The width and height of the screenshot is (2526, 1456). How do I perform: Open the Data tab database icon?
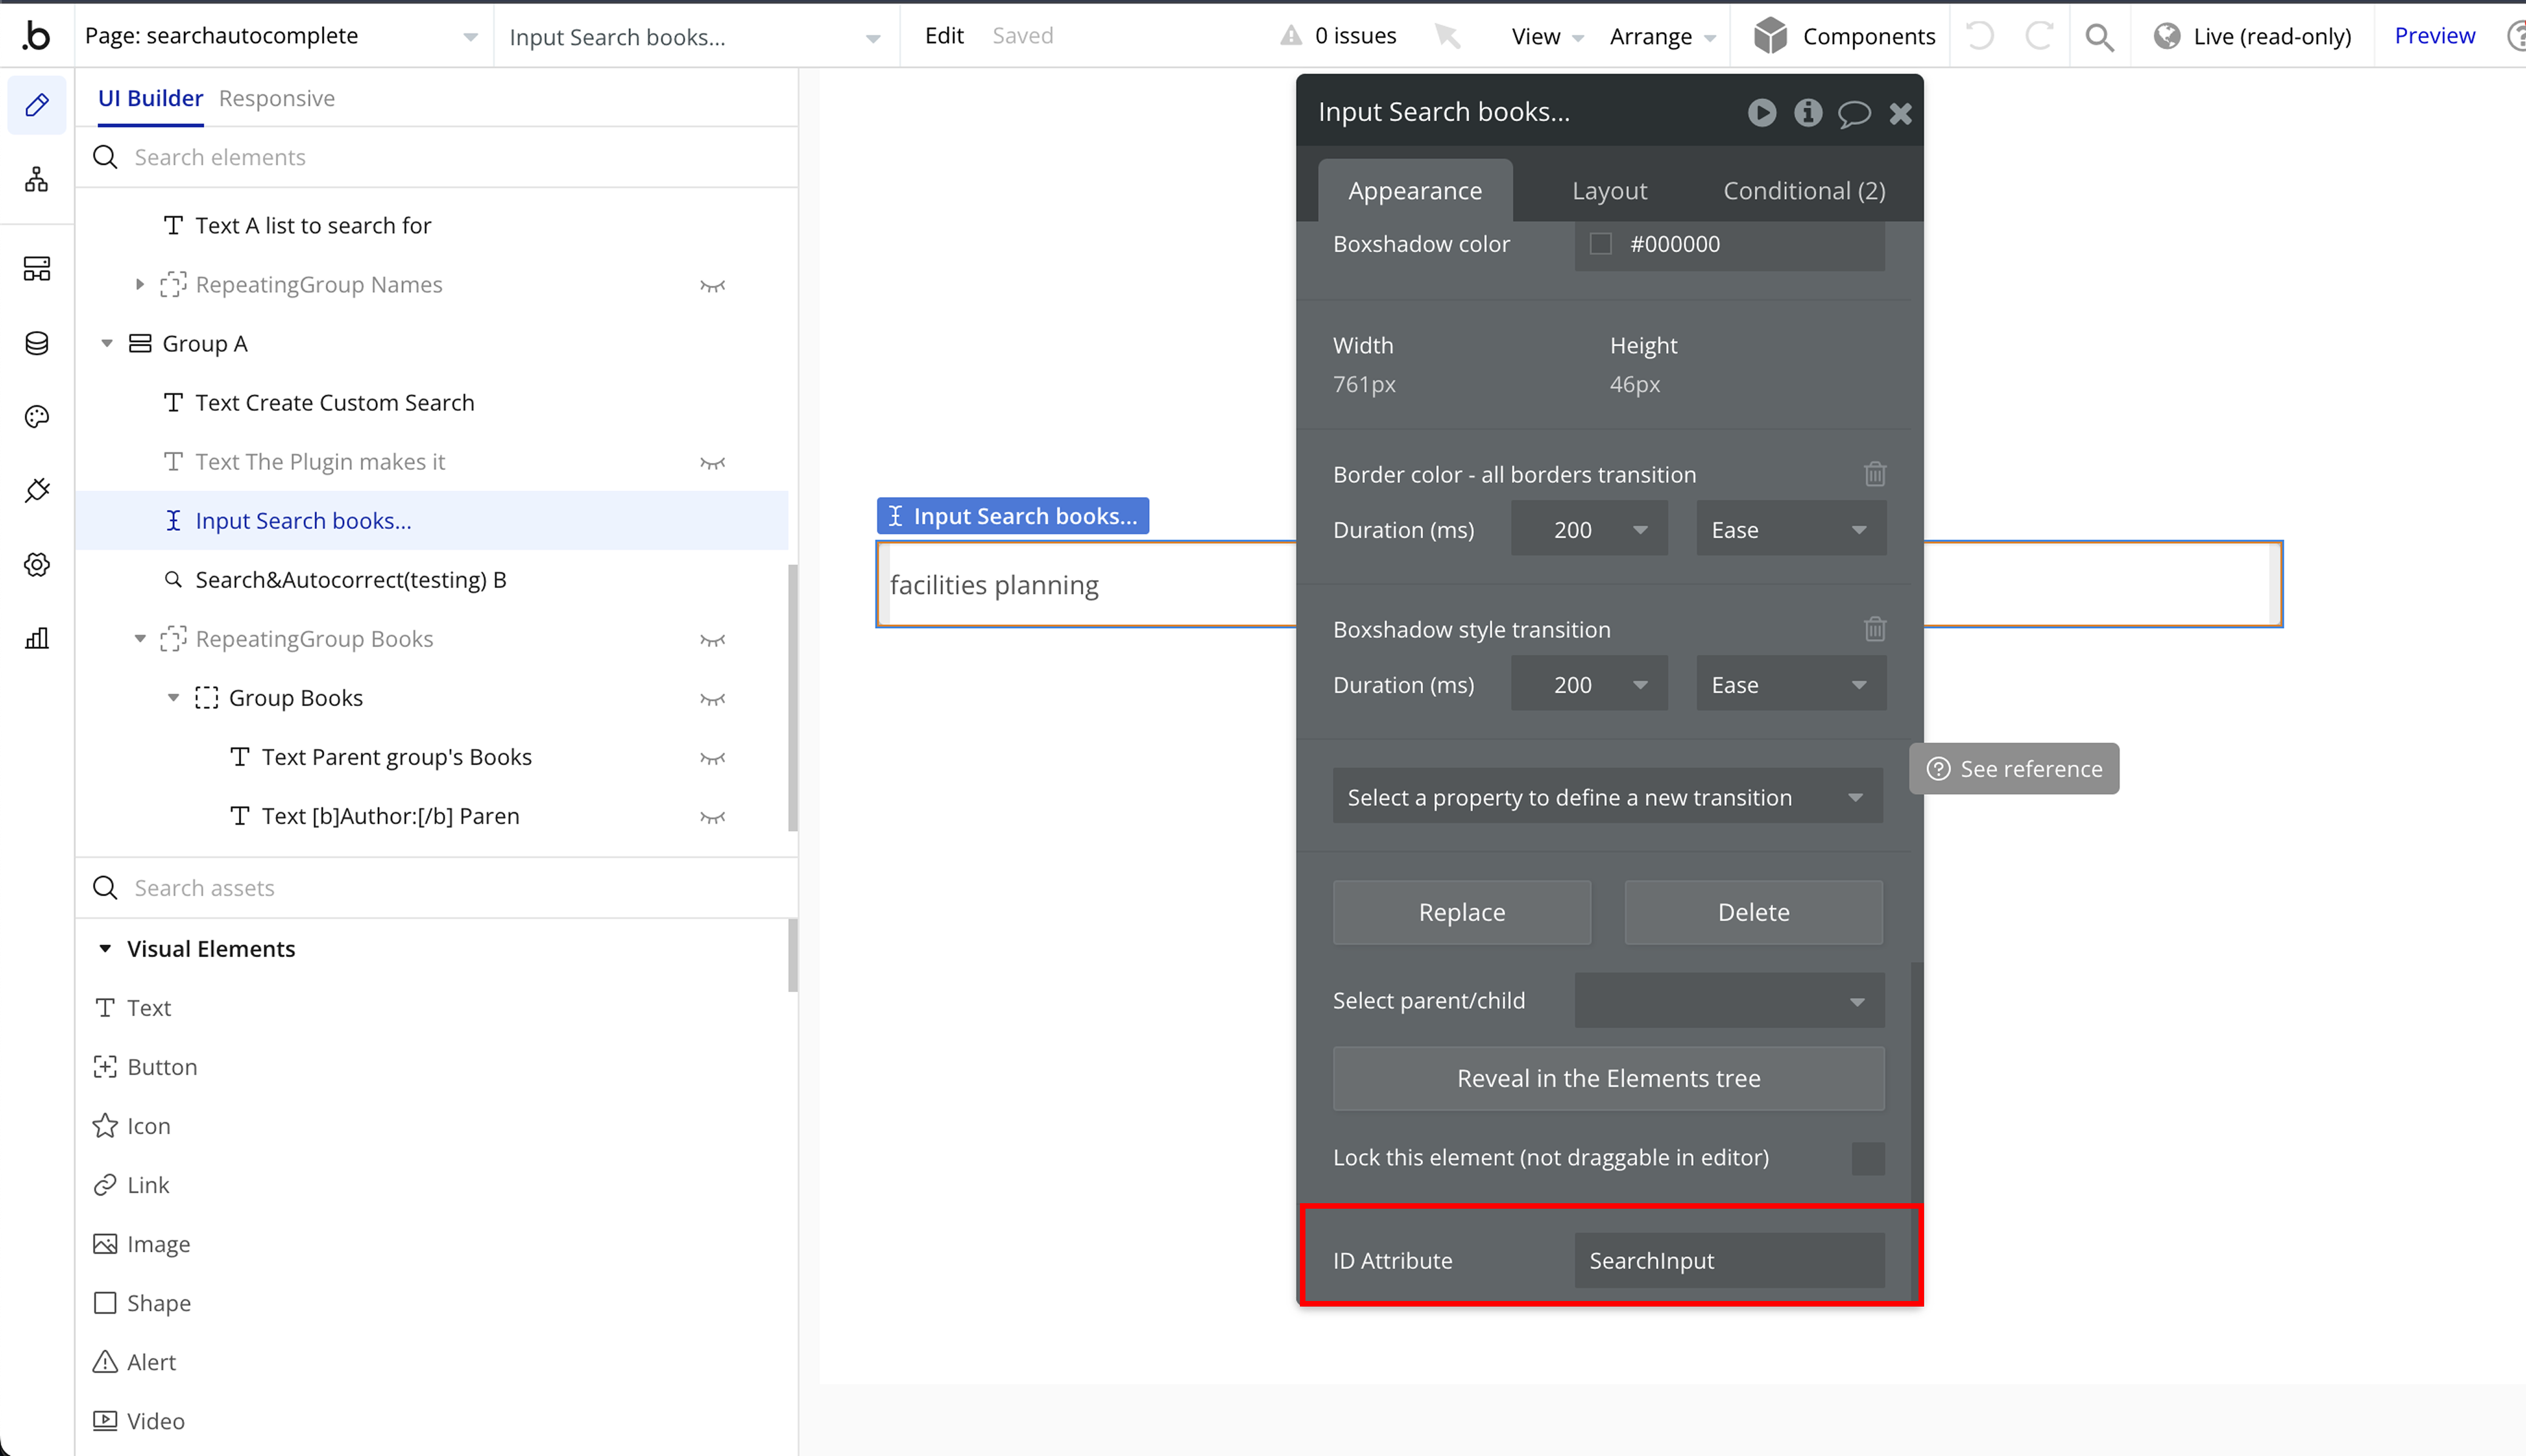point(37,343)
